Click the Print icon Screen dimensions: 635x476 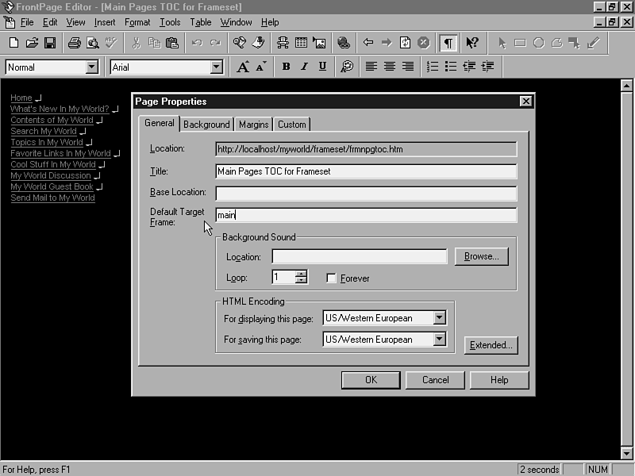click(x=74, y=43)
